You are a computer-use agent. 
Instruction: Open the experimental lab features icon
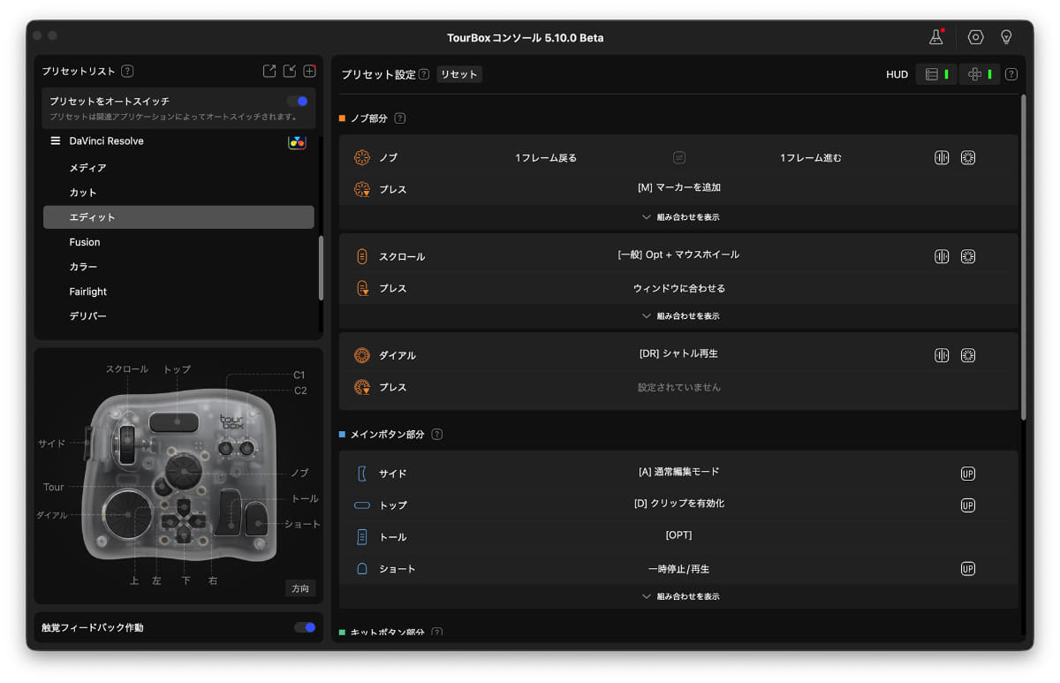[x=935, y=37]
